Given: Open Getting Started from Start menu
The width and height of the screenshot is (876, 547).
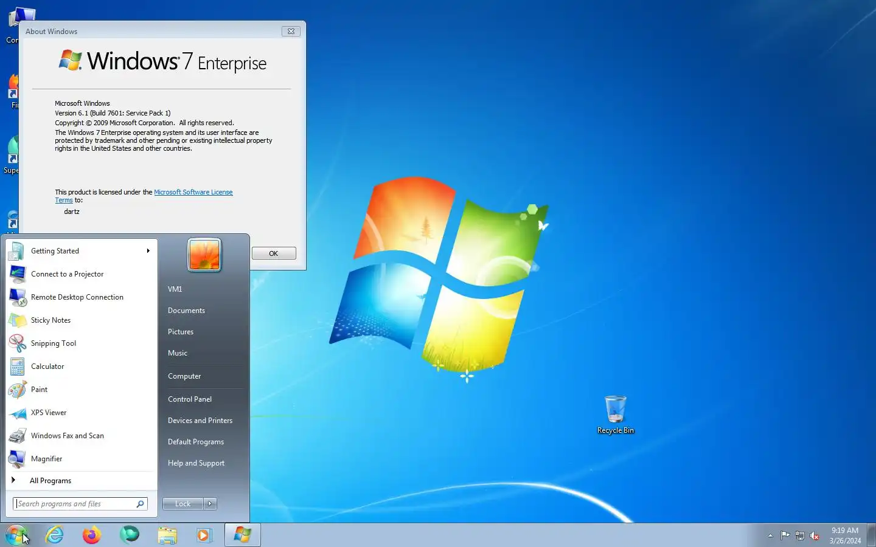Looking at the screenshot, I should coord(82,251).
